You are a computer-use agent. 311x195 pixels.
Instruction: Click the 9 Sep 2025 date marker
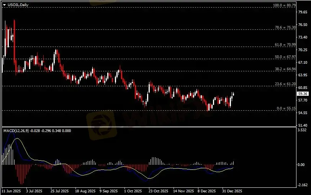pos(109,191)
